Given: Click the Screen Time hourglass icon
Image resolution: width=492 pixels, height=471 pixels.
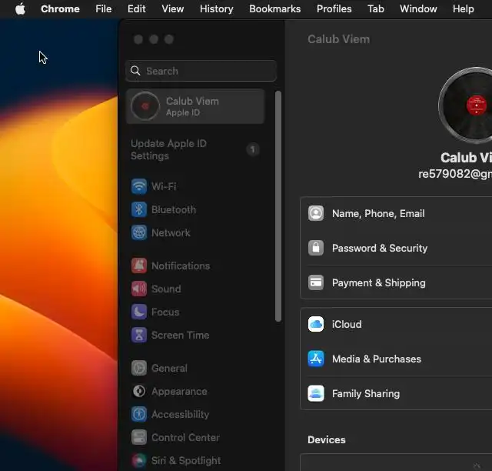Looking at the screenshot, I should point(138,335).
